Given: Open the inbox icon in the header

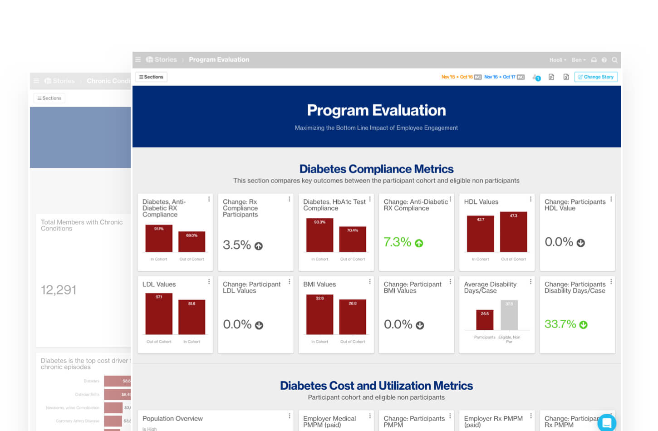Looking at the screenshot, I should coord(594,59).
